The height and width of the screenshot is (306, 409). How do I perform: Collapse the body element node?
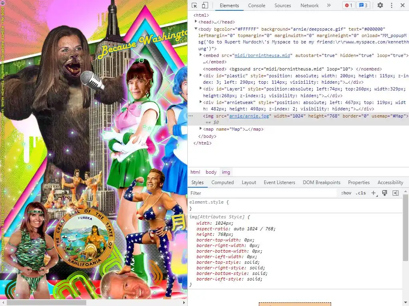[x=196, y=29]
